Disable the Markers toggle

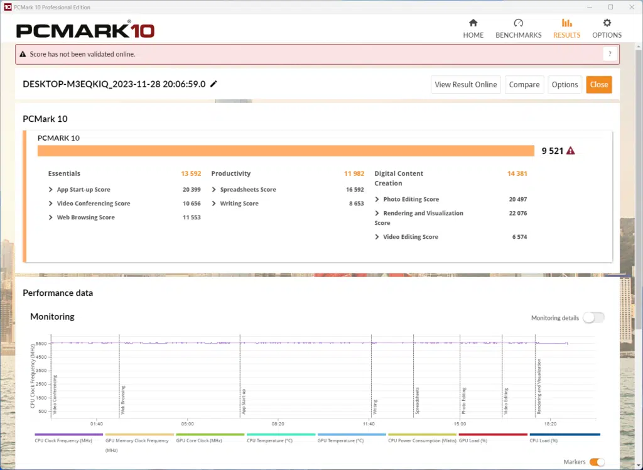[598, 462]
